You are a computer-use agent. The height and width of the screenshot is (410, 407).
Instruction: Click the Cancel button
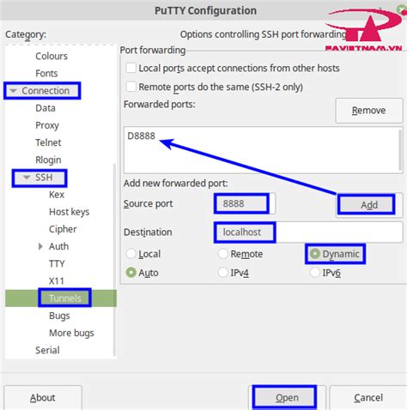pos(368,398)
